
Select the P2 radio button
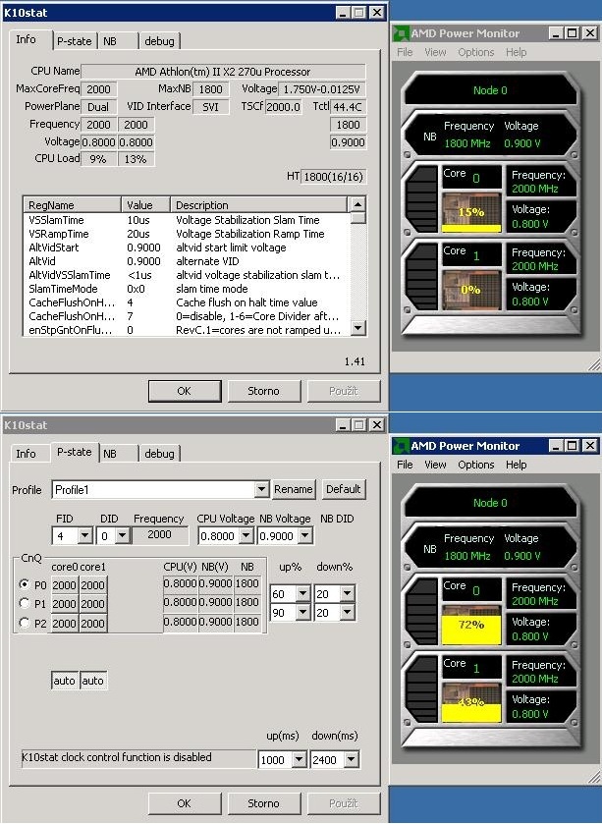pyautogui.click(x=24, y=623)
